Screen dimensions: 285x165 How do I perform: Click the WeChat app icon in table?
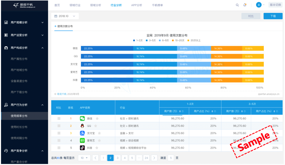[x=82, y=118]
